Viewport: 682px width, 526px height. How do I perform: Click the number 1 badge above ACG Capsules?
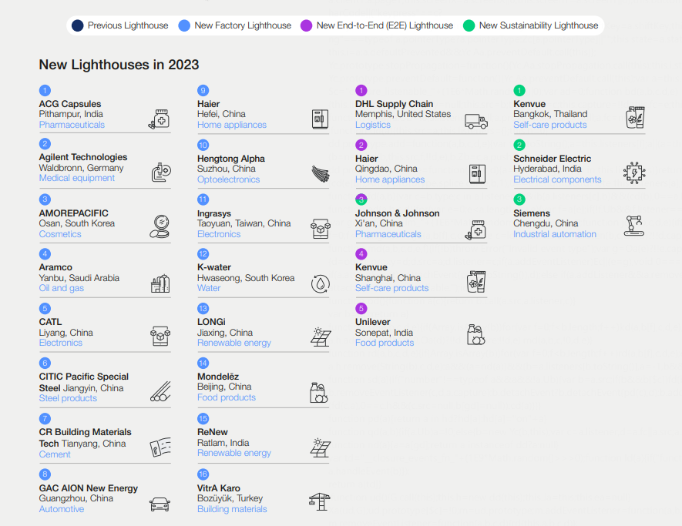click(x=45, y=90)
